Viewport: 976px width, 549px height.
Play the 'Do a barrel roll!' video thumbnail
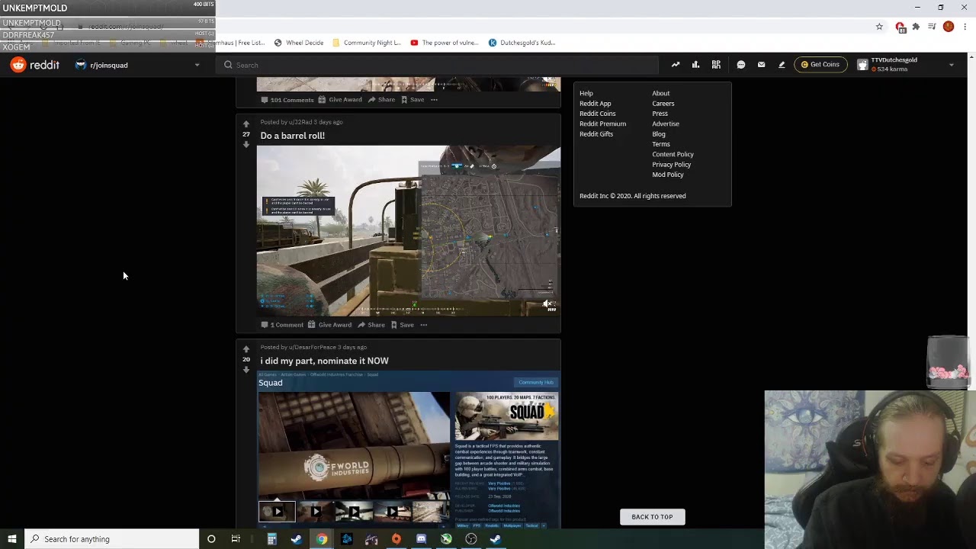[409, 230]
